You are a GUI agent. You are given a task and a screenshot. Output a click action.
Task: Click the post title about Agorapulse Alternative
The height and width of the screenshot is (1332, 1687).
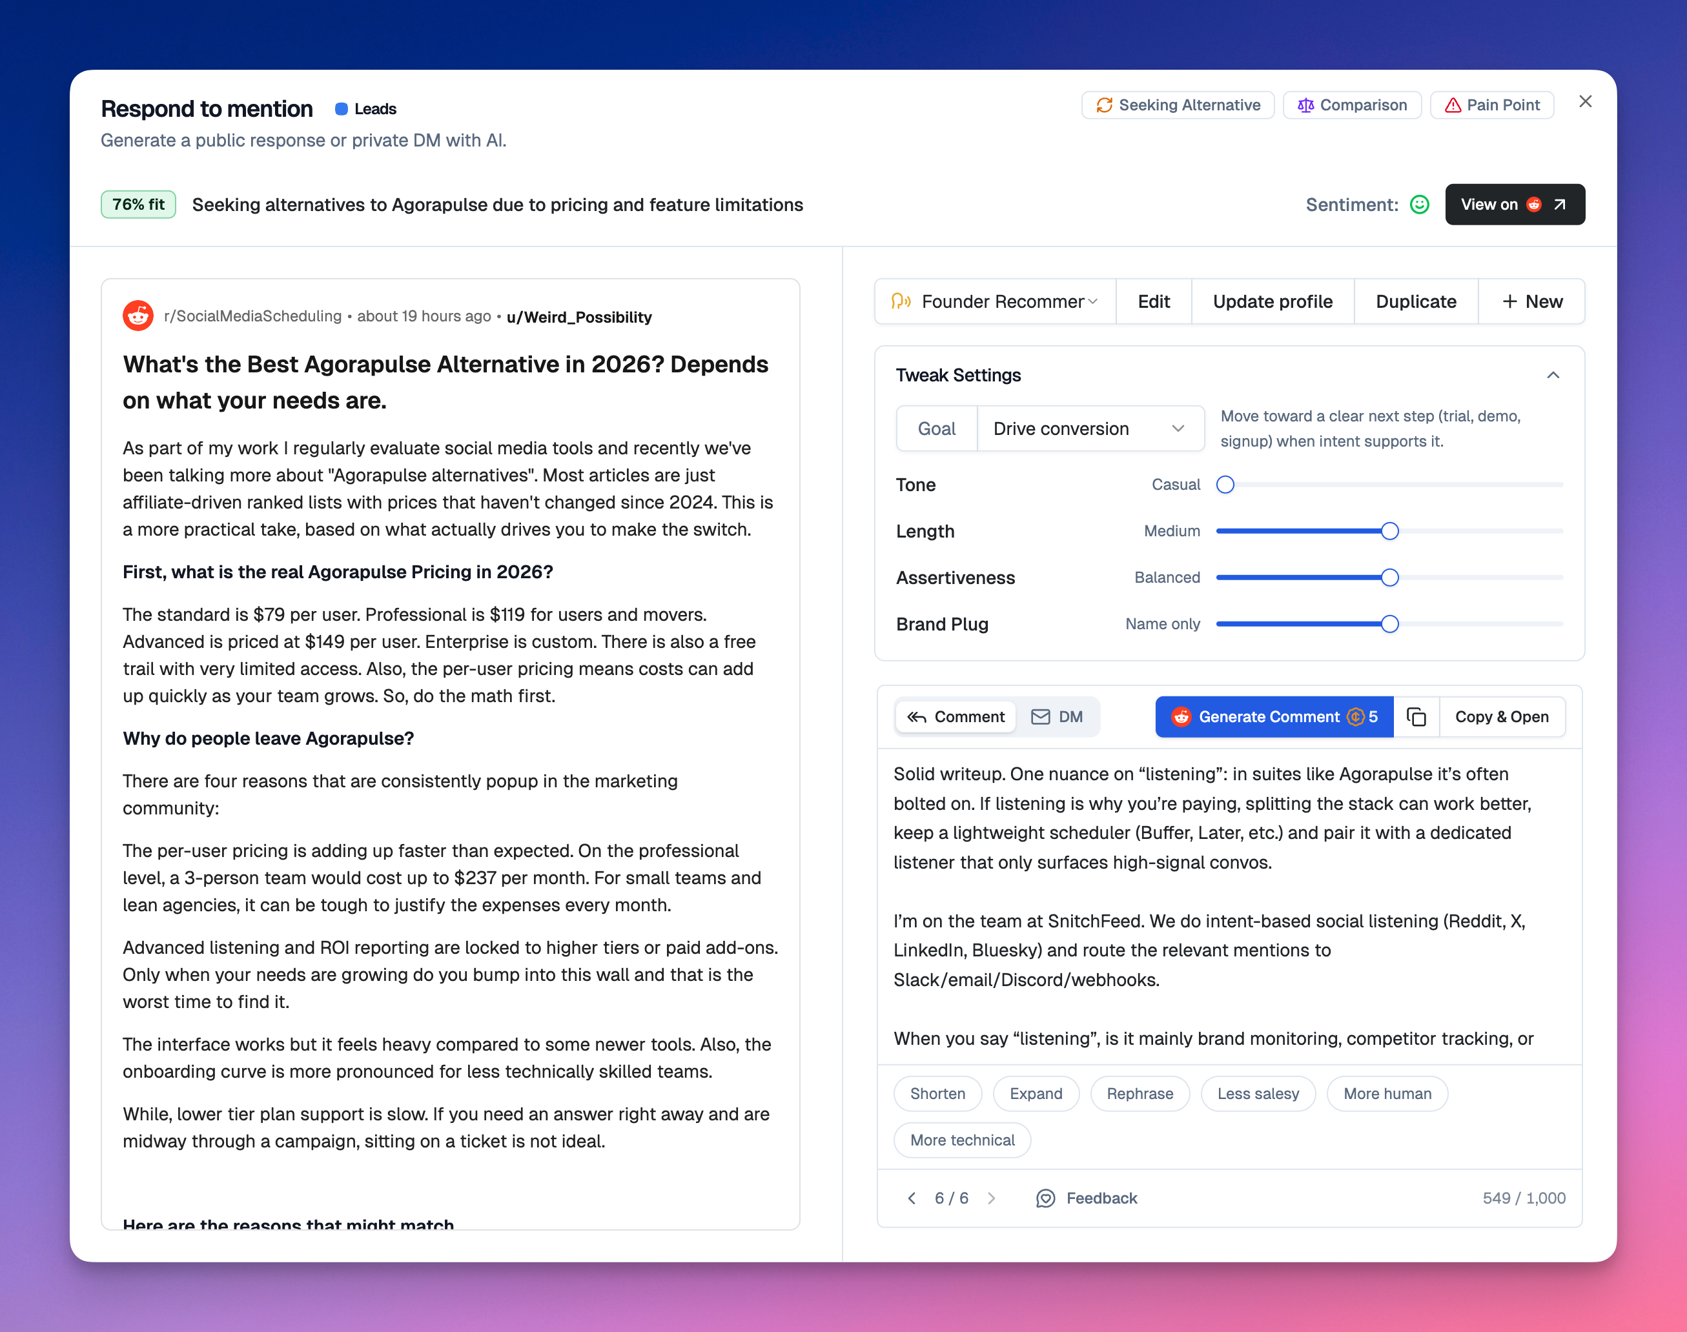tap(445, 382)
